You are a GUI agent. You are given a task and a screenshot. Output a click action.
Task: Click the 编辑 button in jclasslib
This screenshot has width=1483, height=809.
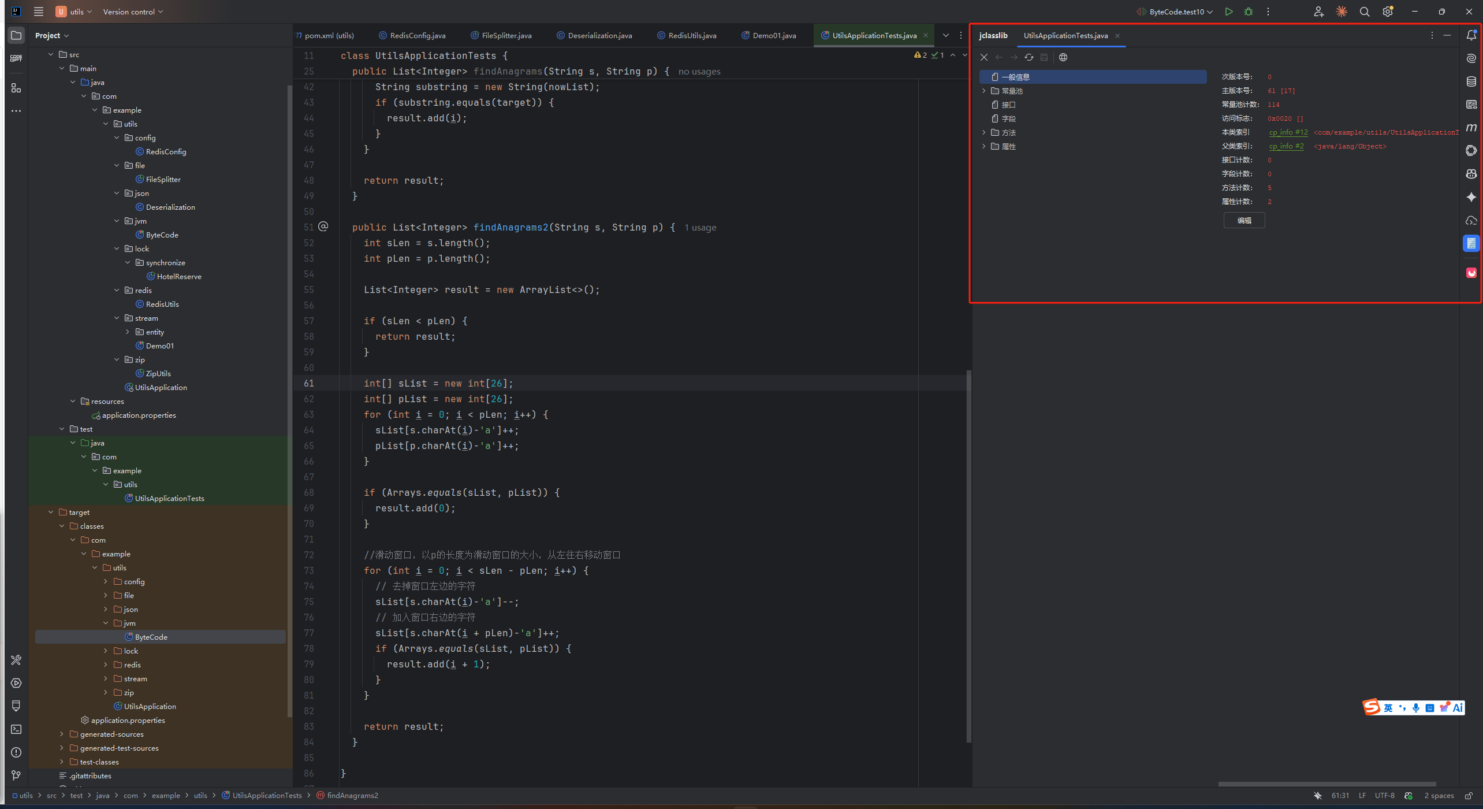pos(1244,220)
